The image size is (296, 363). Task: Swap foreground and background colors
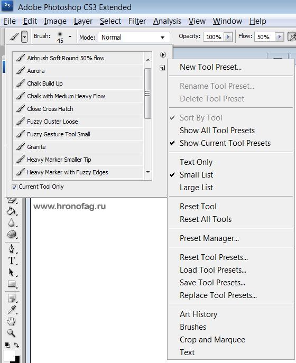pos(16,345)
